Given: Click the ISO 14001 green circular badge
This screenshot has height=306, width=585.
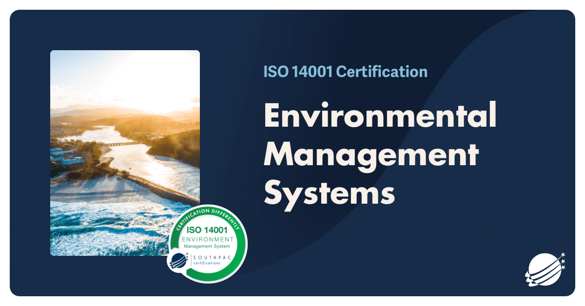Looking at the screenshot, I should (208, 244).
